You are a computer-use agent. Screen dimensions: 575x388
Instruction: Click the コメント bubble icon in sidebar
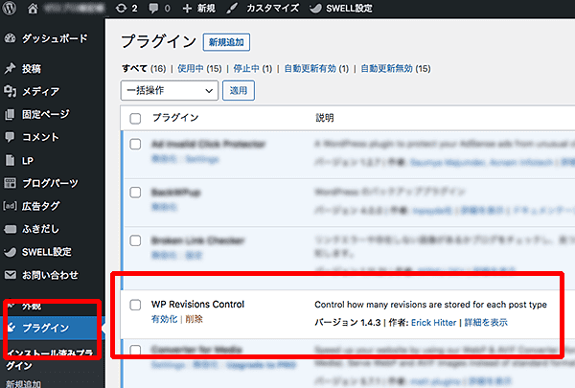click(10, 137)
